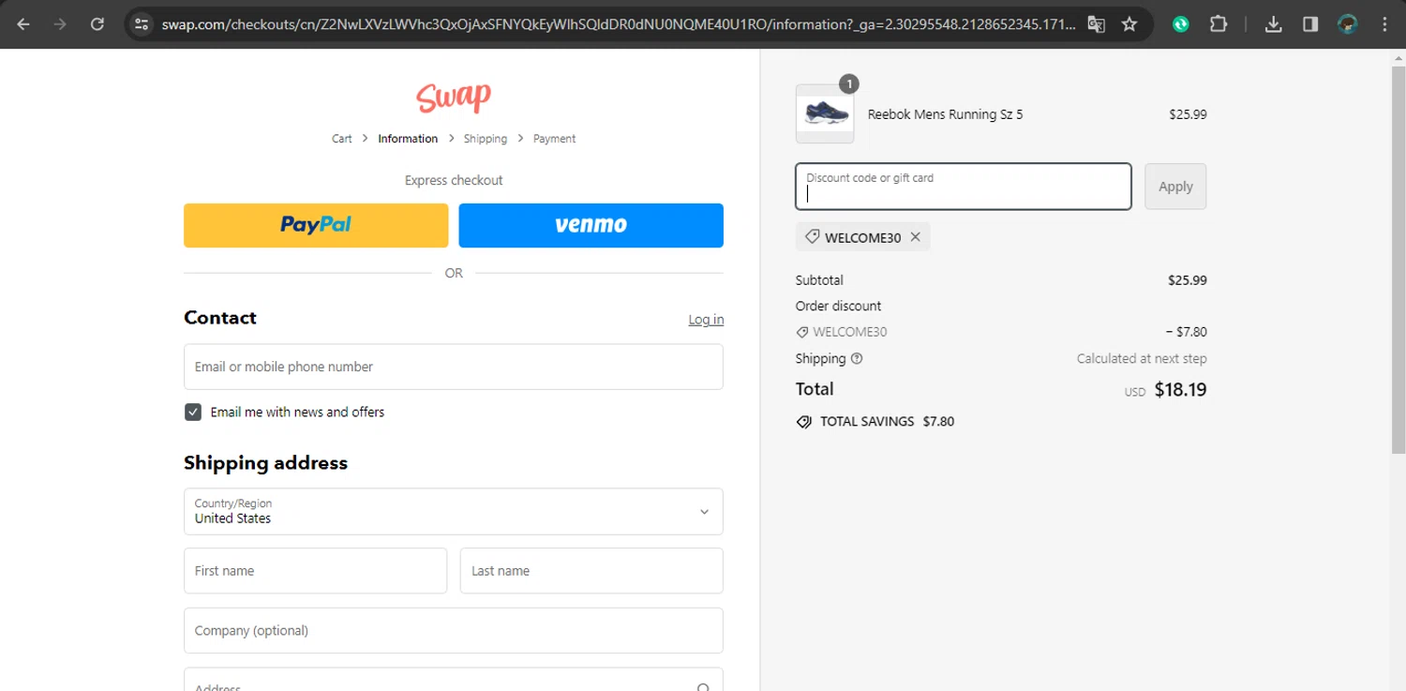Click the "Contact" heading
This screenshot has width=1406, height=691.
tap(220, 318)
